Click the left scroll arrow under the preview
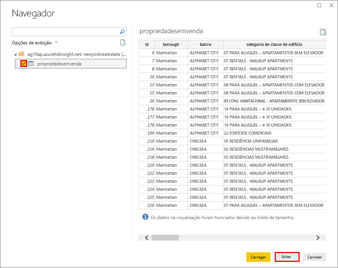Viewport: 338px width, 268px height. coord(146,237)
